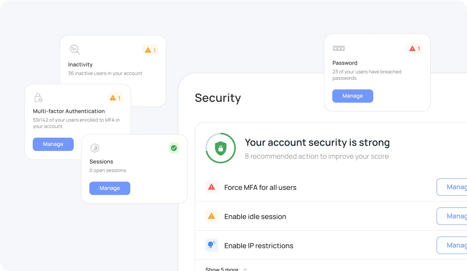Click red warning icon beside Force MFA

[212, 187]
